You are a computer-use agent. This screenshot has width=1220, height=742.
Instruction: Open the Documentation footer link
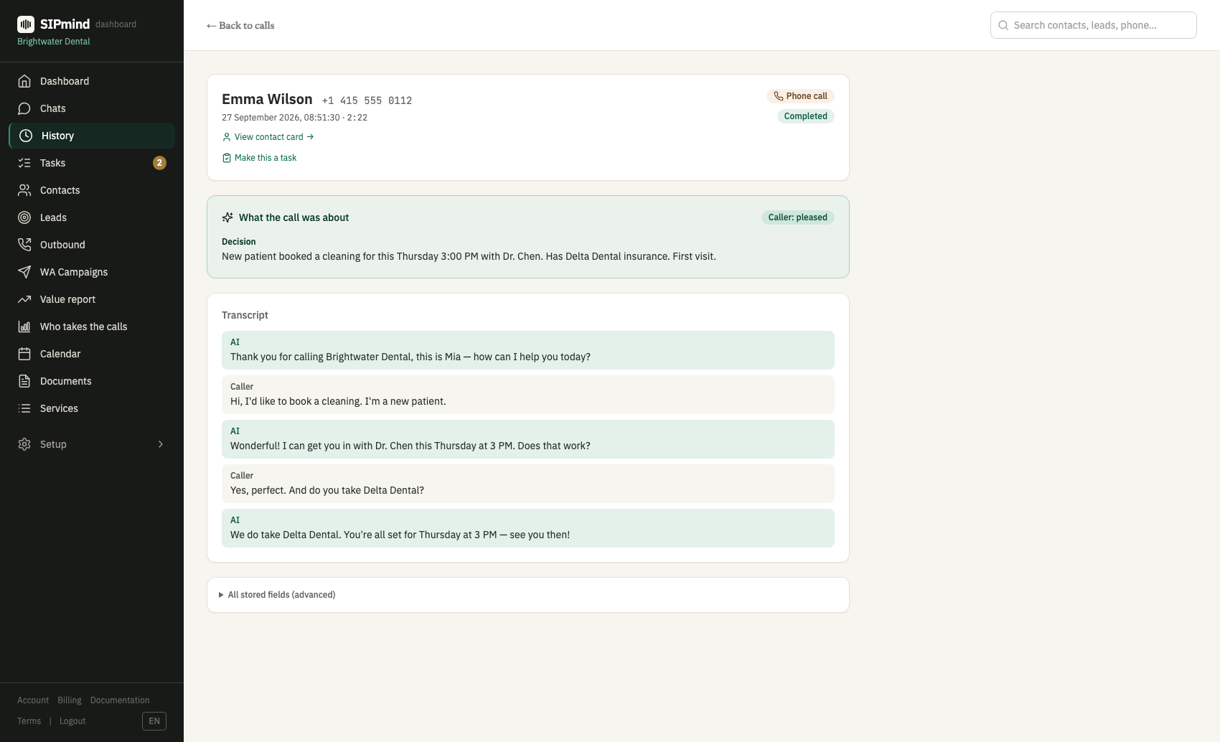coord(120,700)
